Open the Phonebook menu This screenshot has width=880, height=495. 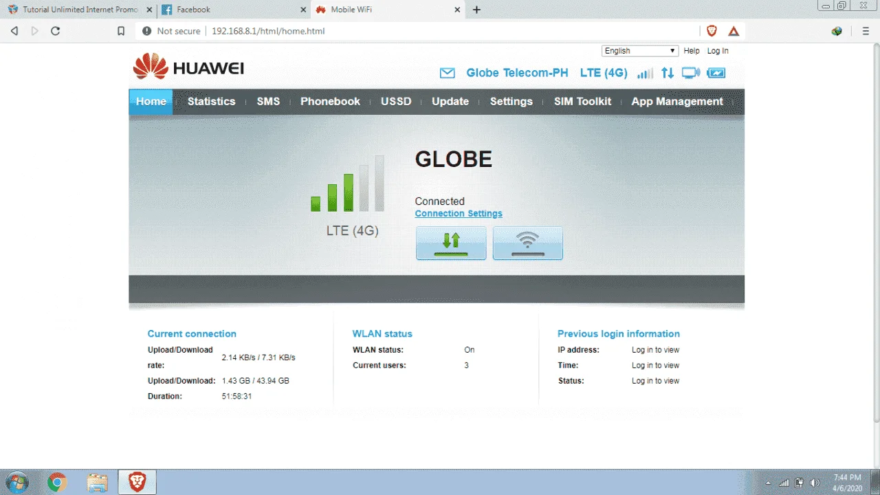coord(330,102)
